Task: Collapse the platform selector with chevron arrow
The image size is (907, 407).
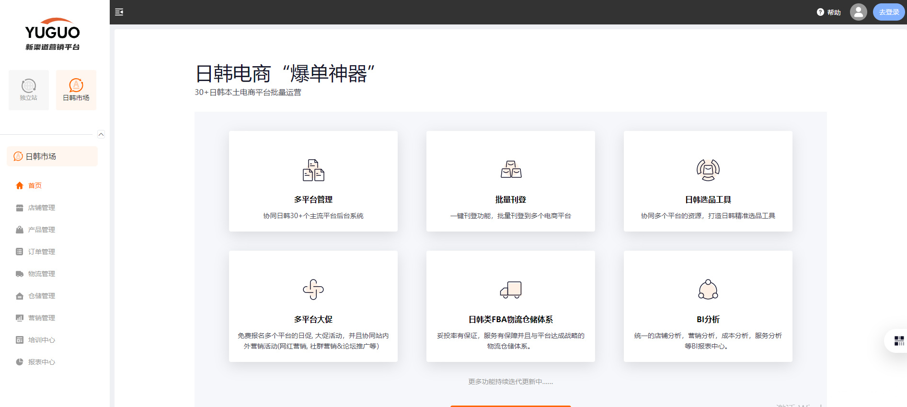Action: pos(101,135)
